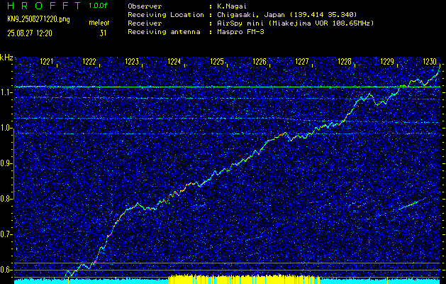Click the 1221 time marker

[x=46, y=61]
